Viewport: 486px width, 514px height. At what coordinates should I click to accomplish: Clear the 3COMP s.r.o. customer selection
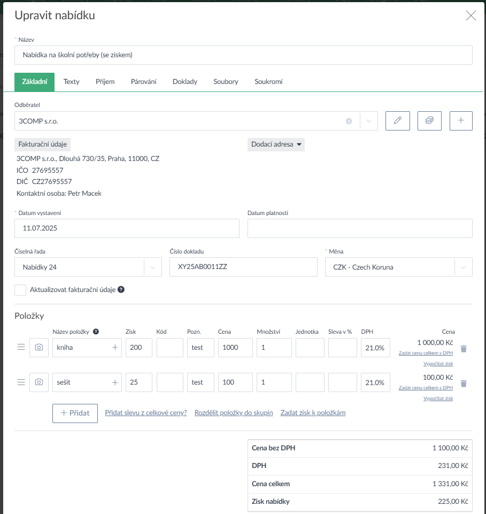click(x=349, y=121)
